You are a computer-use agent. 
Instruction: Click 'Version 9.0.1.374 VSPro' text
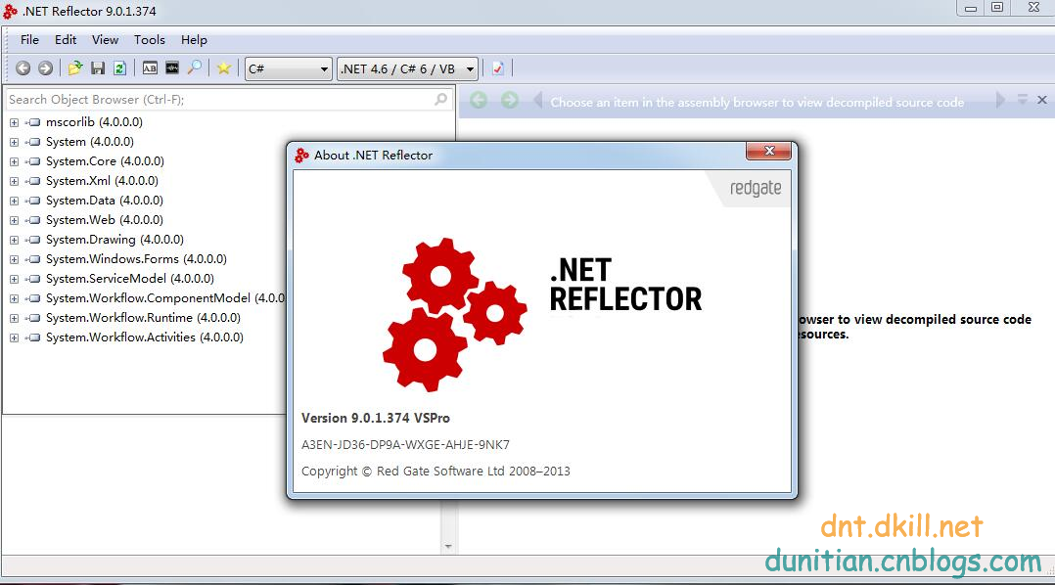click(376, 419)
